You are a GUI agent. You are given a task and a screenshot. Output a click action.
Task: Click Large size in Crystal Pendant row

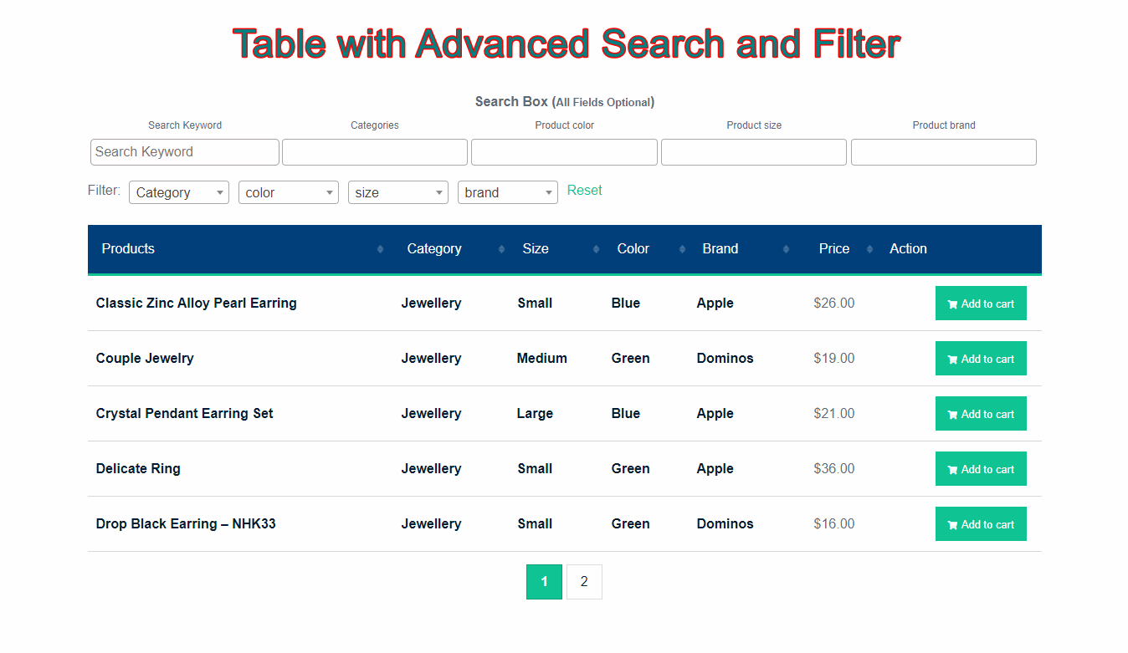[535, 414]
